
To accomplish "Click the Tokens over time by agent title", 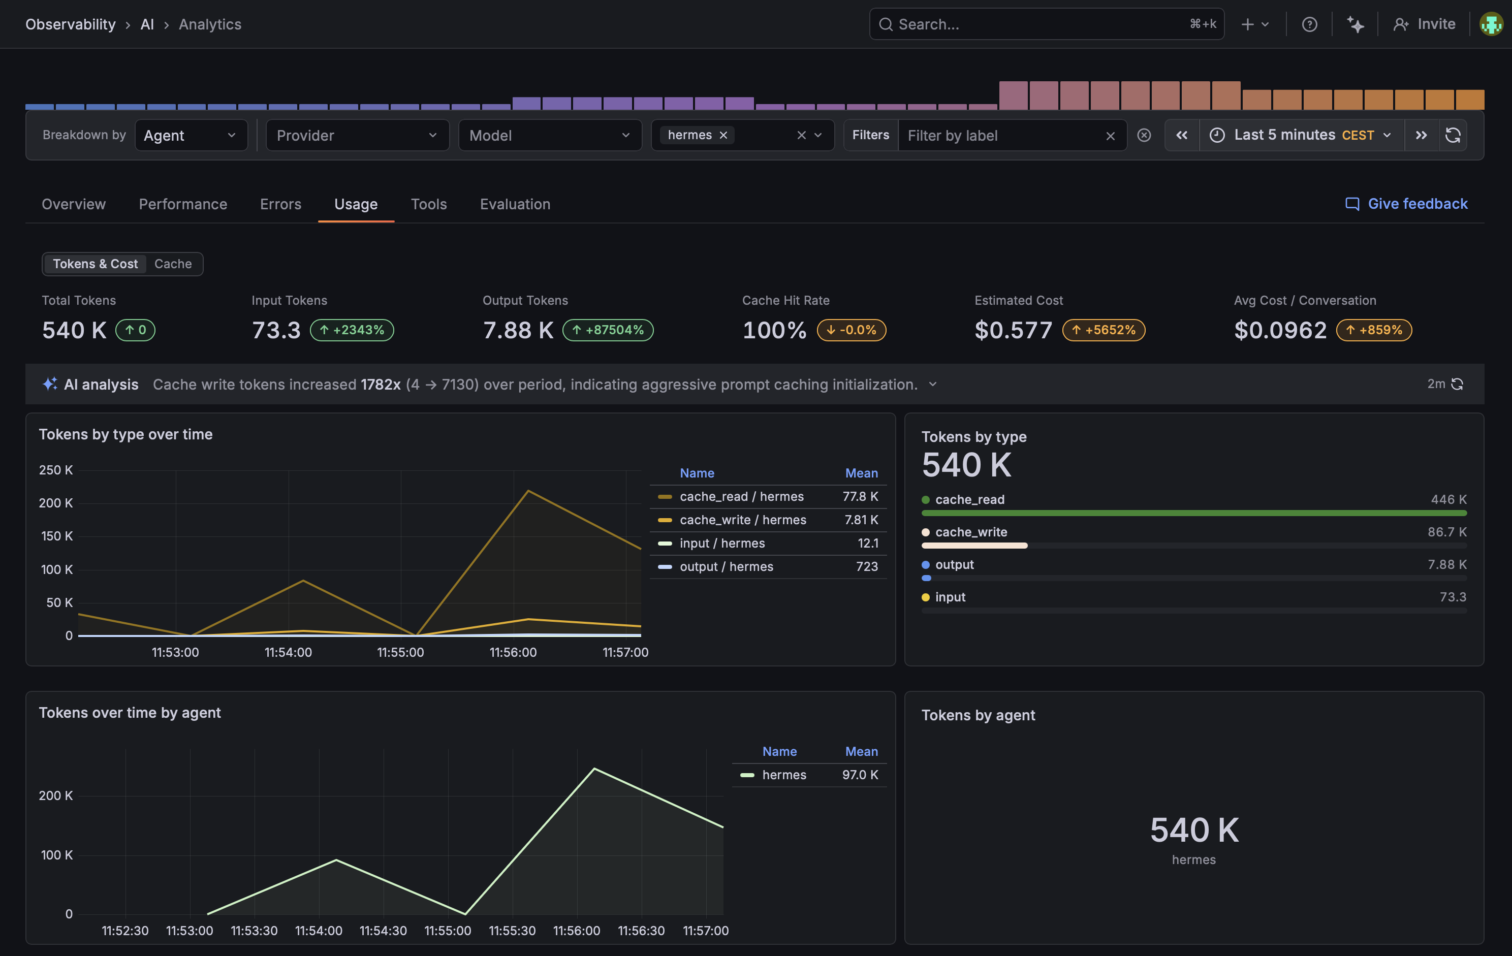I will click(x=130, y=713).
